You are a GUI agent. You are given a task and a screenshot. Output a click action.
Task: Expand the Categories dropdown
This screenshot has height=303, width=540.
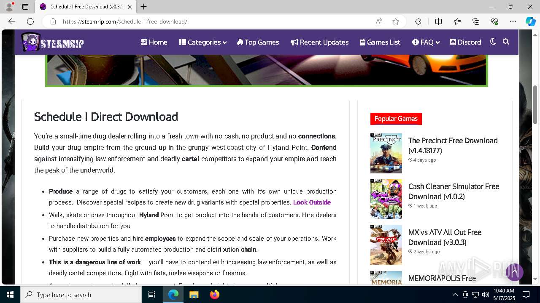tap(203, 42)
